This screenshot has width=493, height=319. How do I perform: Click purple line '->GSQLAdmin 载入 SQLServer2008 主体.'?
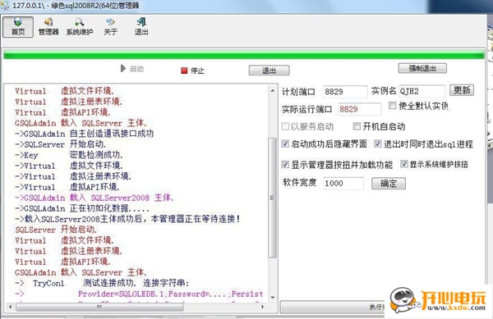(94, 198)
